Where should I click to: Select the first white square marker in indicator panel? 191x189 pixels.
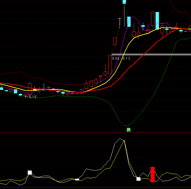(30, 172)
